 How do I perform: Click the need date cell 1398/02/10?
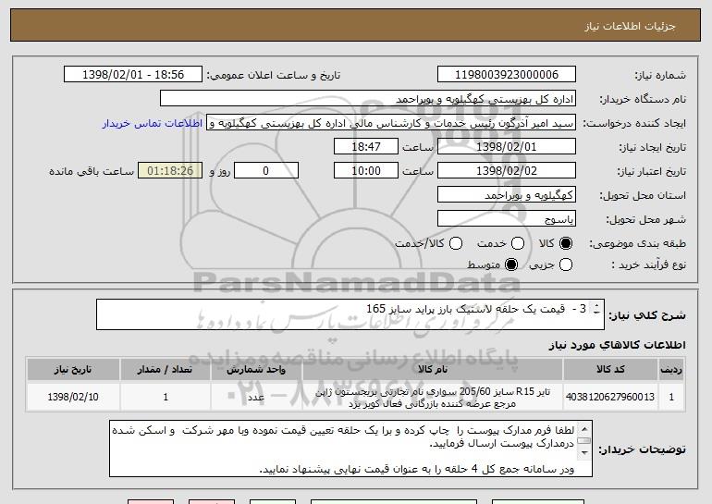(73, 397)
